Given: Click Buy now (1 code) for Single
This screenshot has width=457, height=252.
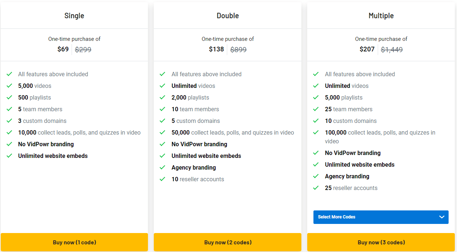Looking at the screenshot, I should tap(74, 242).
